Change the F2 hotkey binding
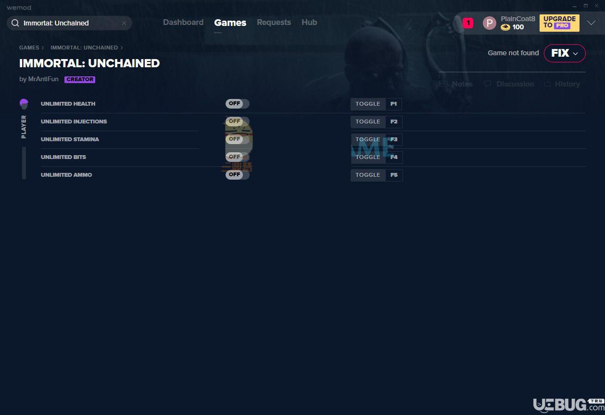 pos(394,122)
